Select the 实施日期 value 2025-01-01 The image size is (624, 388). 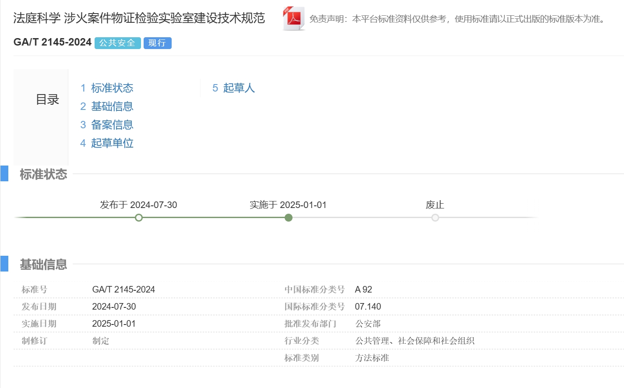[114, 324]
